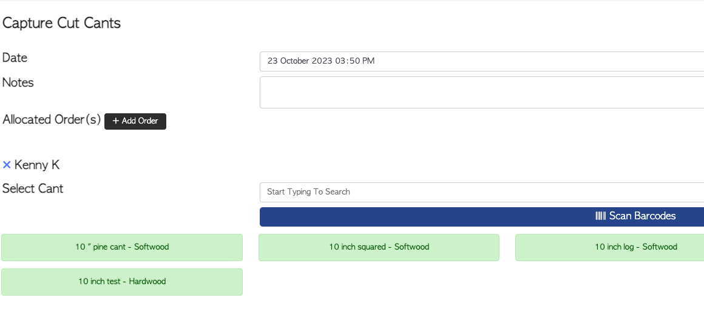704x309 pixels.
Task: Select the 10 inch test - Hardwood tile
Action: coord(122,282)
